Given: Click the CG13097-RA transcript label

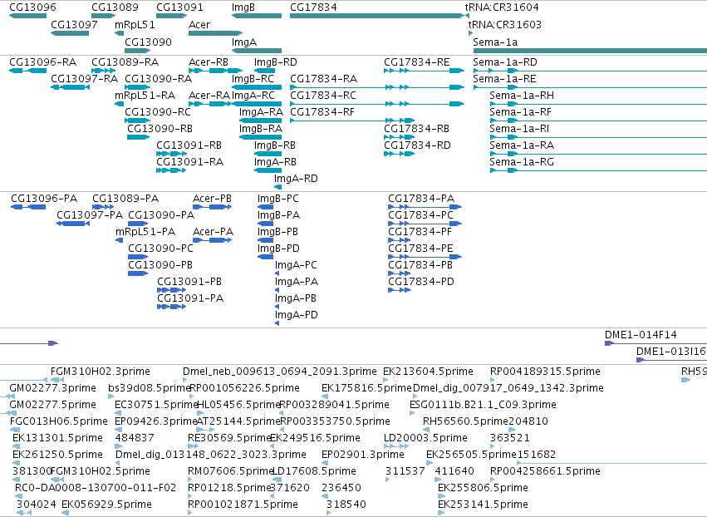Looking at the screenshot, I should pyautogui.click(x=84, y=78).
